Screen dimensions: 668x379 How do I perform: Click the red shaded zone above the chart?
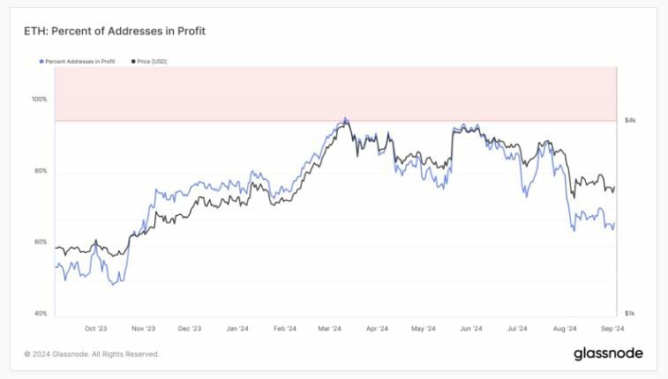pos(334,93)
